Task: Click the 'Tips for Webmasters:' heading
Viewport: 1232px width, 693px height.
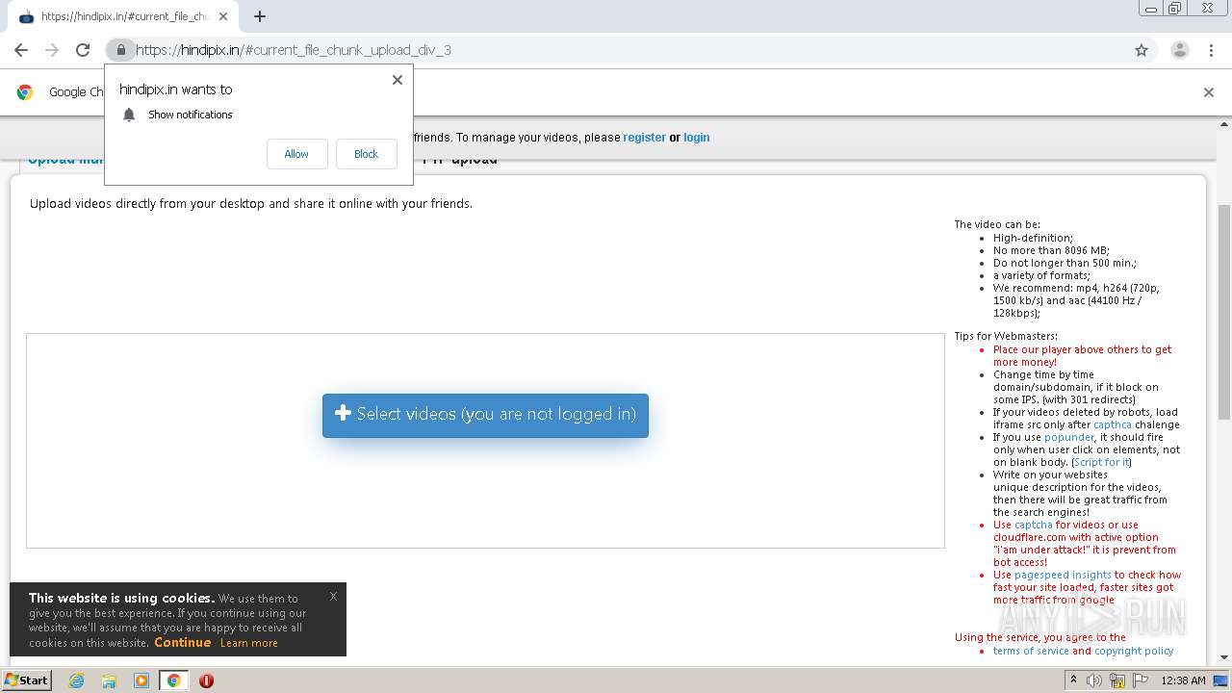Action: [x=1006, y=337]
